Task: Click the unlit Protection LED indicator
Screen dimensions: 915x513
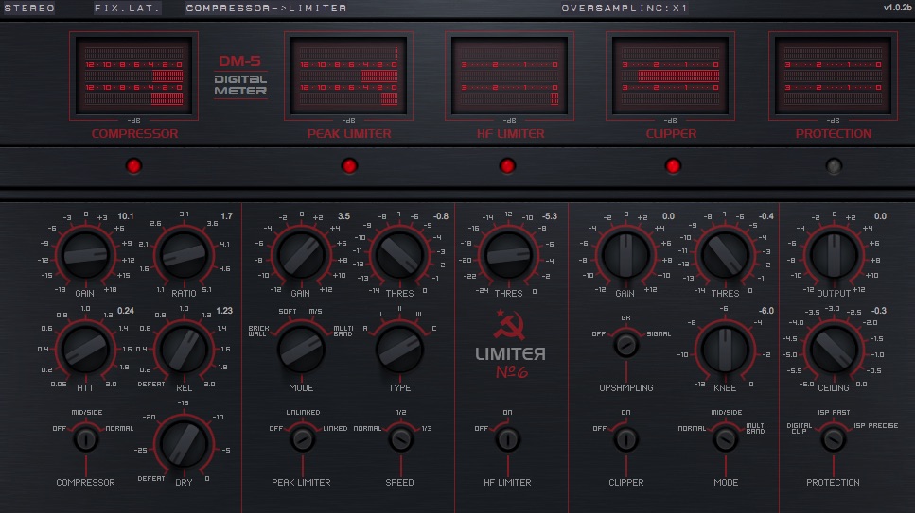Action: click(x=834, y=166)
